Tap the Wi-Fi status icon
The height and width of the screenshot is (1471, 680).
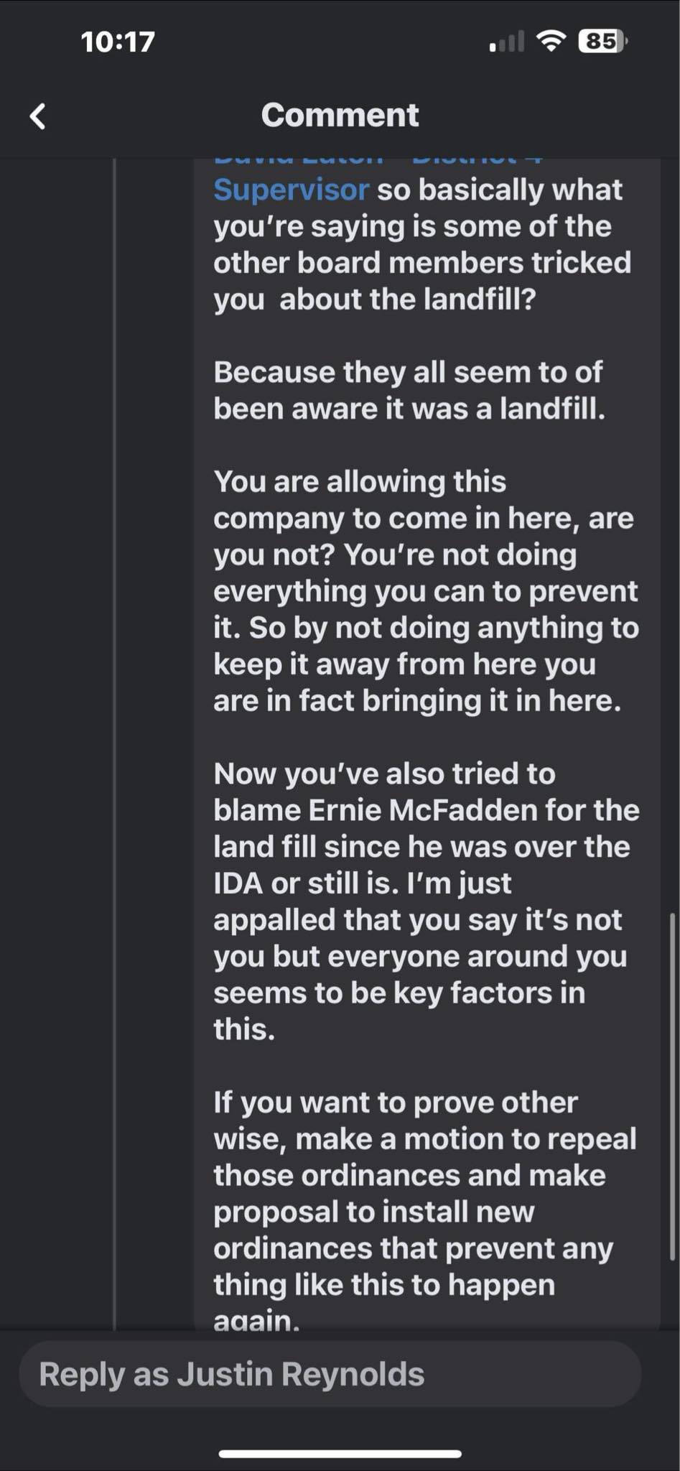(x=551, y=41)
